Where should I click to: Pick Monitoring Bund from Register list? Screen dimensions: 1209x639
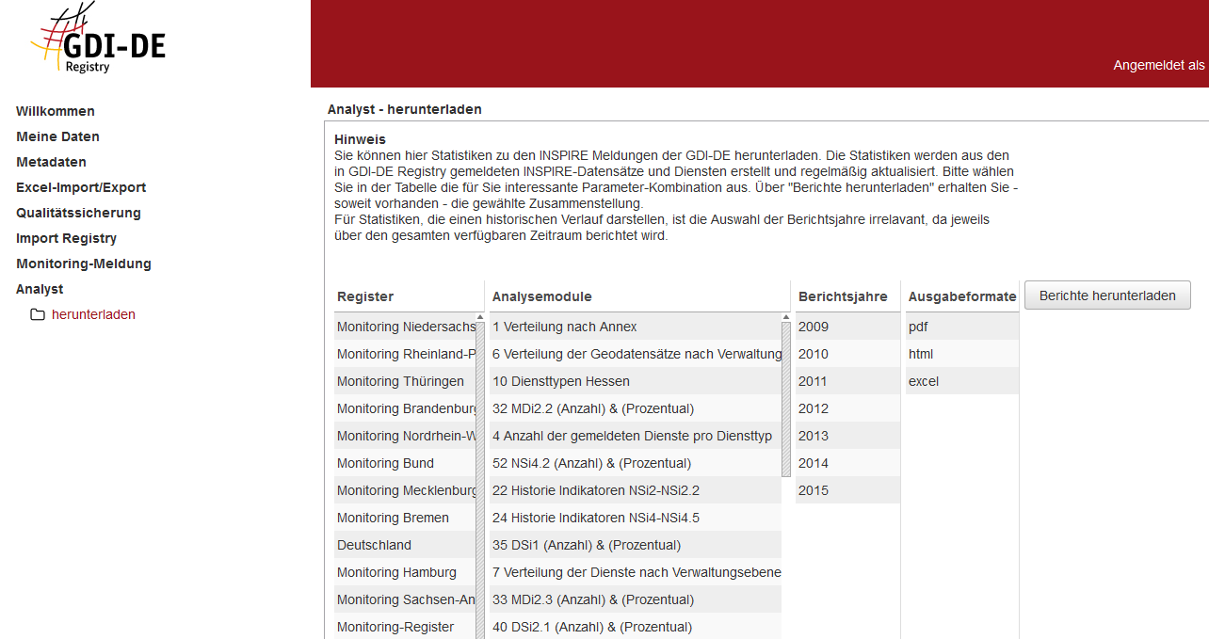(405, 463)
